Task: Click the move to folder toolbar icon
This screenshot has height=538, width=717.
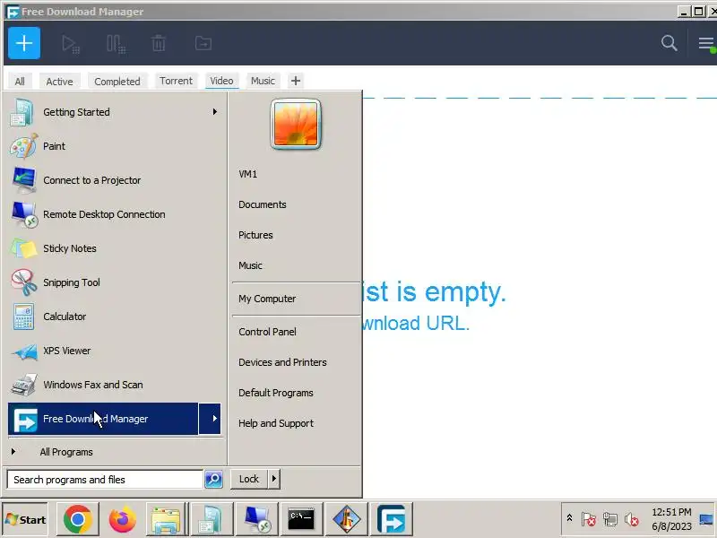Action: click(203, 44)
